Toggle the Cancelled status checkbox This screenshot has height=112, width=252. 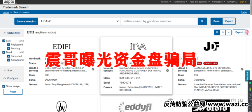coord(8,56)
